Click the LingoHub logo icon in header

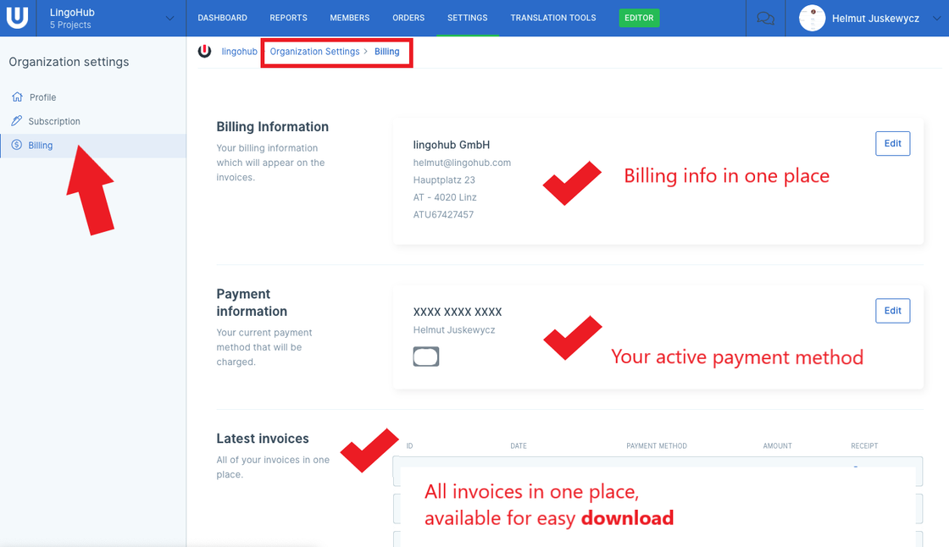(18, 18)
